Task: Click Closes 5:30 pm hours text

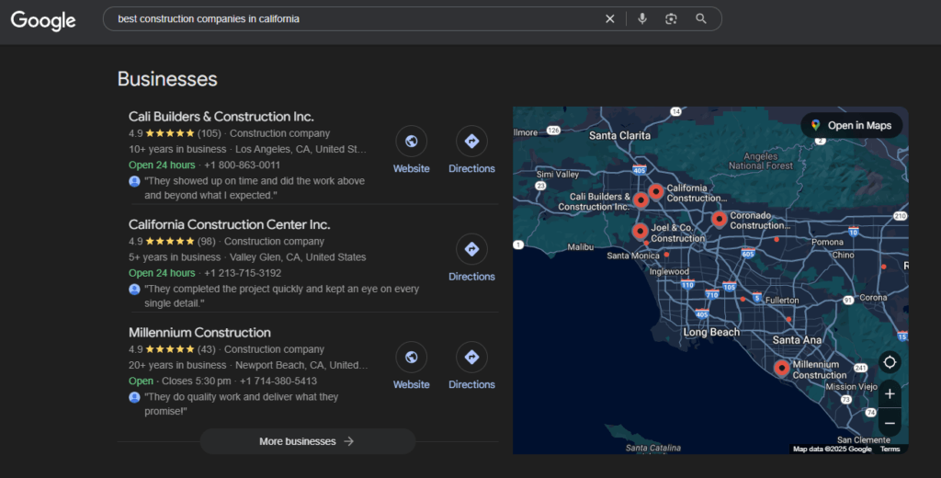Action: point(197,381)
